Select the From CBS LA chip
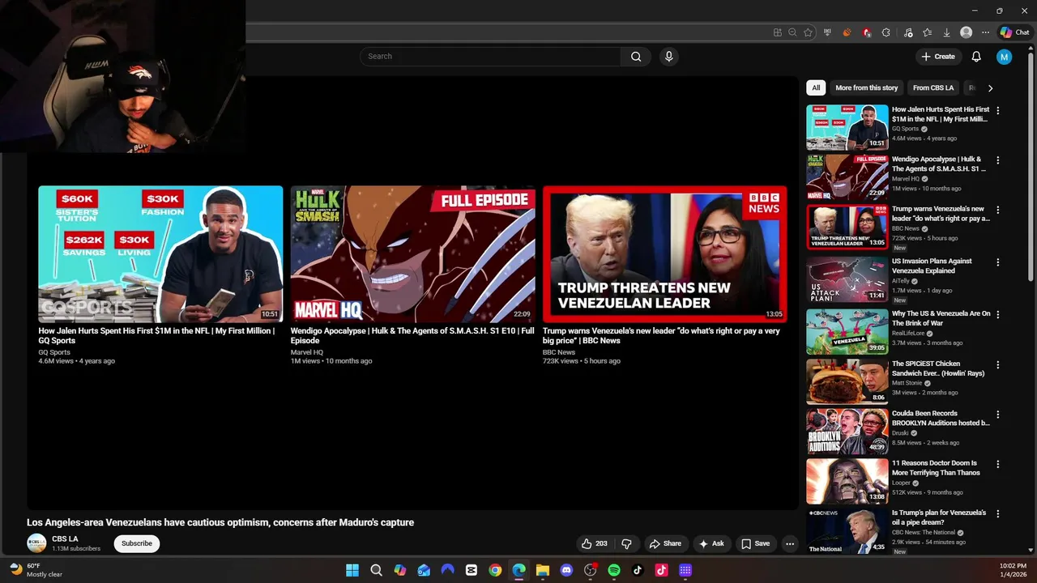The height and width of the screenshot is (583, 1037). click(933, 87)
